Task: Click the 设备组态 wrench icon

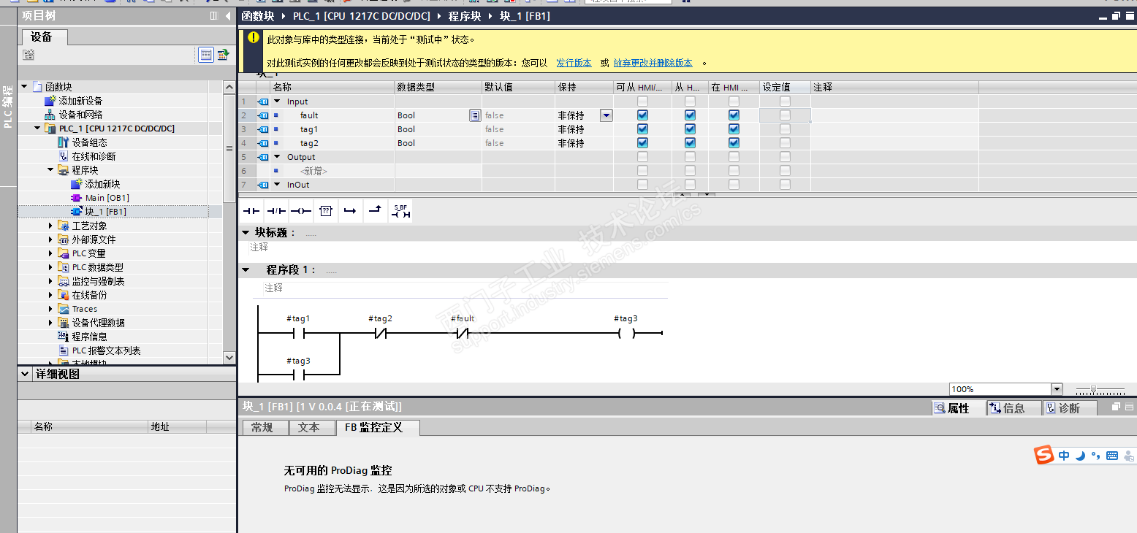Action: pyautogui.click(x=64, y=142)
